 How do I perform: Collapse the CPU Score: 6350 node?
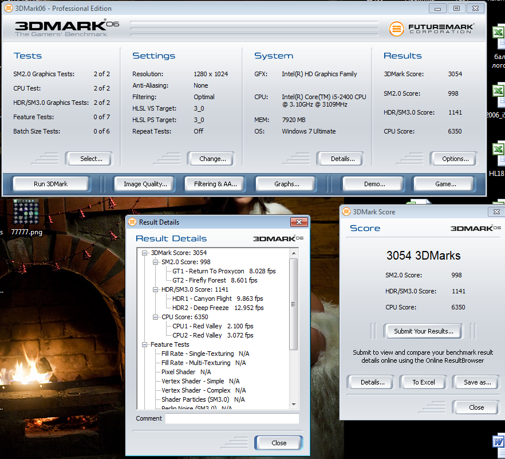[x=155, y=317]
